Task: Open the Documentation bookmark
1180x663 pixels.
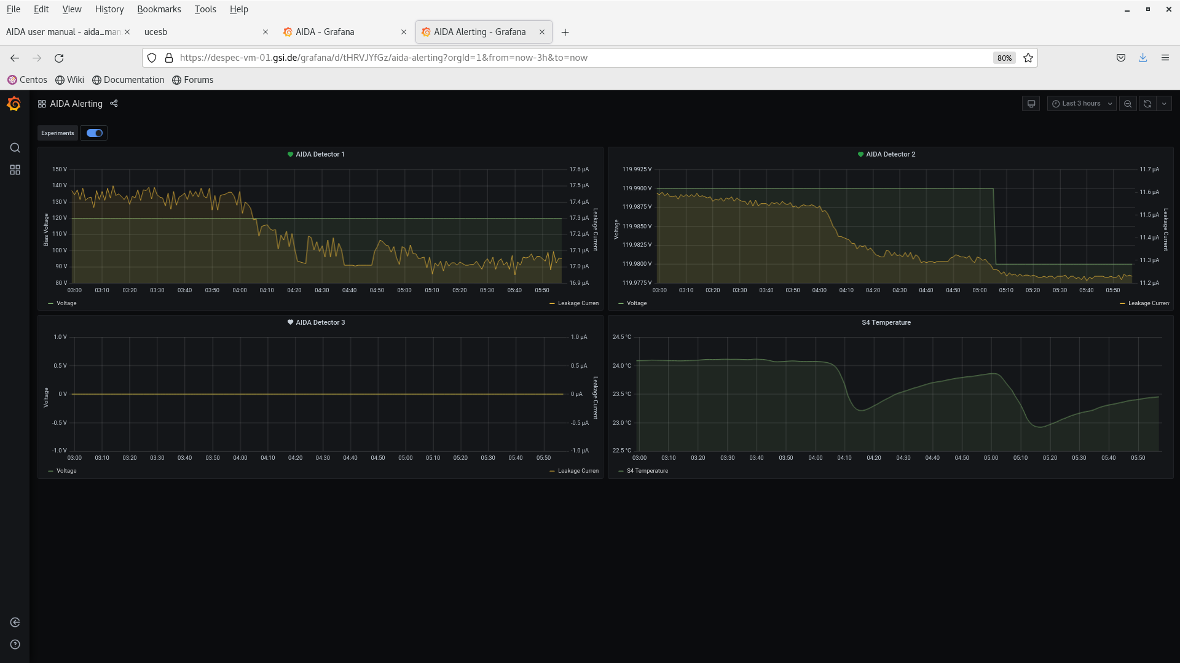Action: (128, 80)
